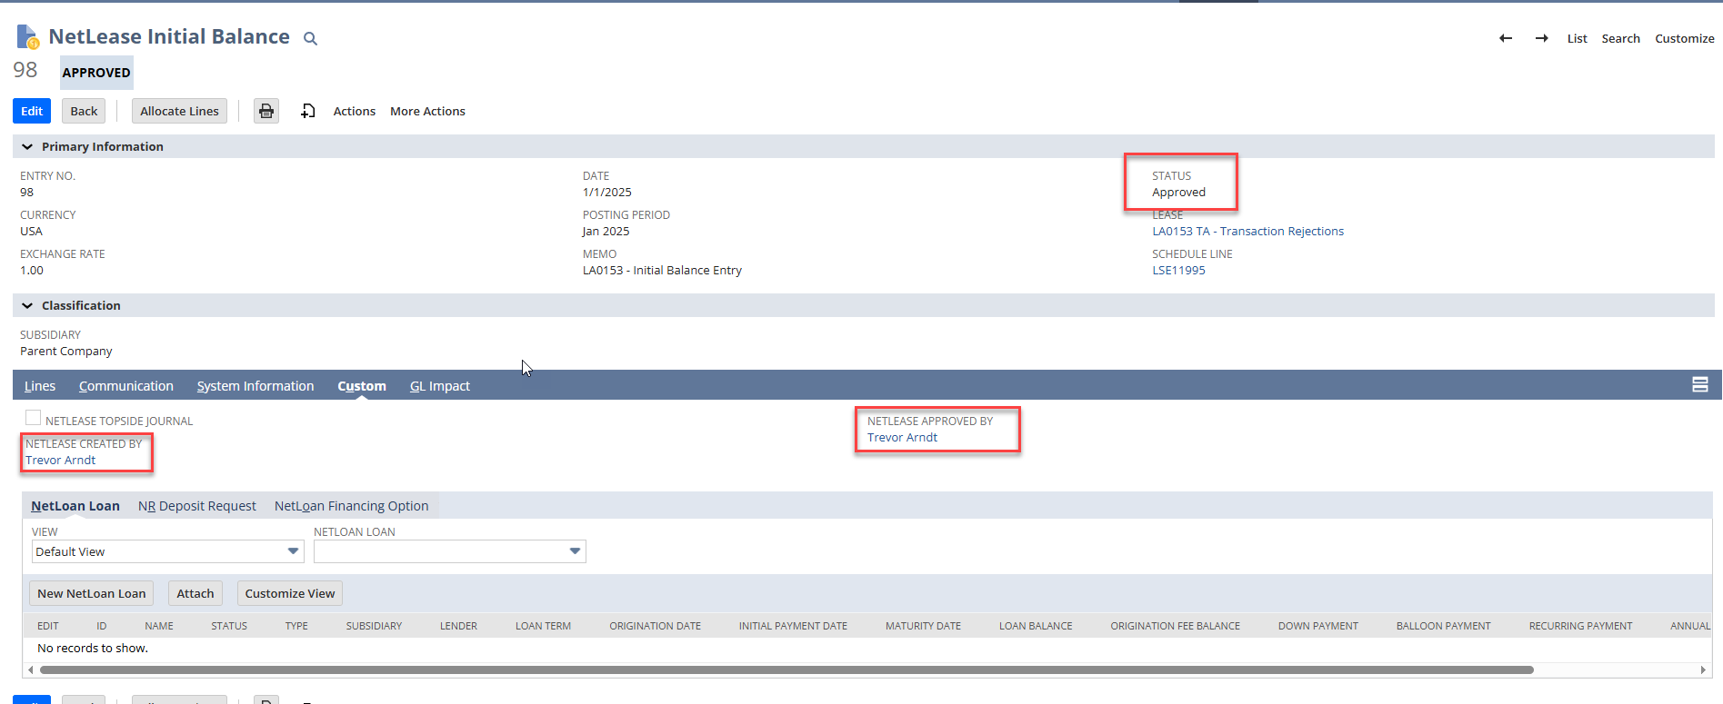Click posting period value Jan 2025

606,231
